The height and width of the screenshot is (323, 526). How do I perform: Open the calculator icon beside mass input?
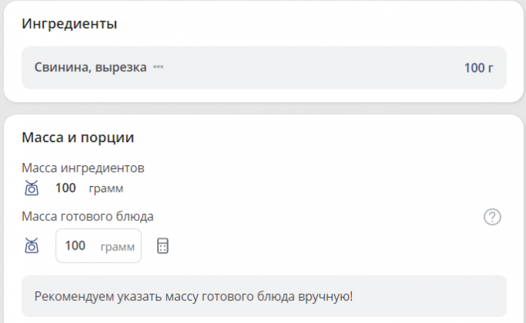click(x=162, y=246)
